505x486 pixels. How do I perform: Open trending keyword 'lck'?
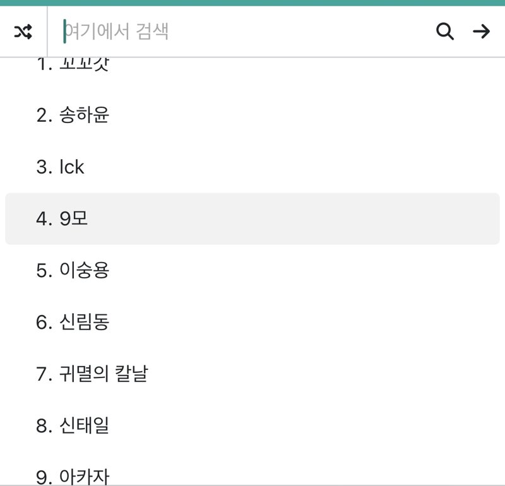click(252, 167)
